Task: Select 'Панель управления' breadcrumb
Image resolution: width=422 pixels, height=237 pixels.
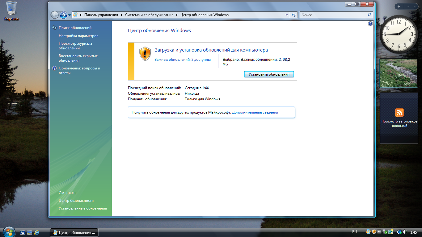Action: [x=101, y=15]
